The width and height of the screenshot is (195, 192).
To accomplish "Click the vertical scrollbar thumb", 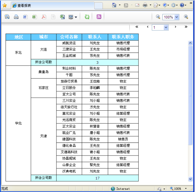I will tap(190, 95).
